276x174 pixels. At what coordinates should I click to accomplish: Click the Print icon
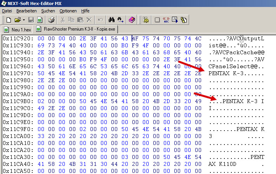tap(51, 20)
